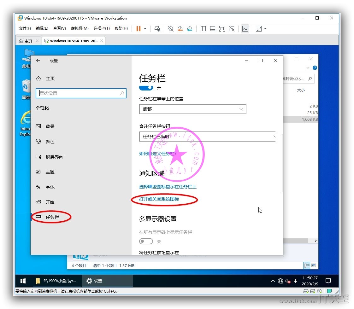Sort by the 大小 column in File Explorer

[x=301, y=90]
